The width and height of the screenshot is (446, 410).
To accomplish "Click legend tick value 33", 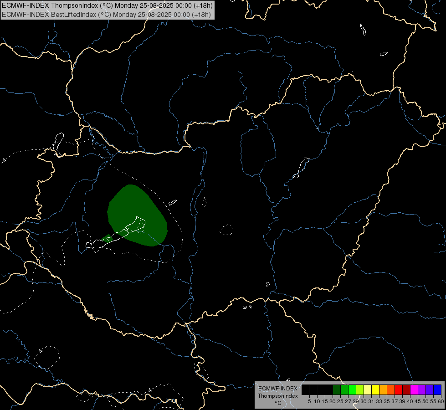I will [379, 401].
